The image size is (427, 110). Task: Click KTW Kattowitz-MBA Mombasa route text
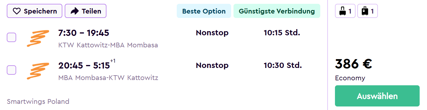click(x=108, y=45)
